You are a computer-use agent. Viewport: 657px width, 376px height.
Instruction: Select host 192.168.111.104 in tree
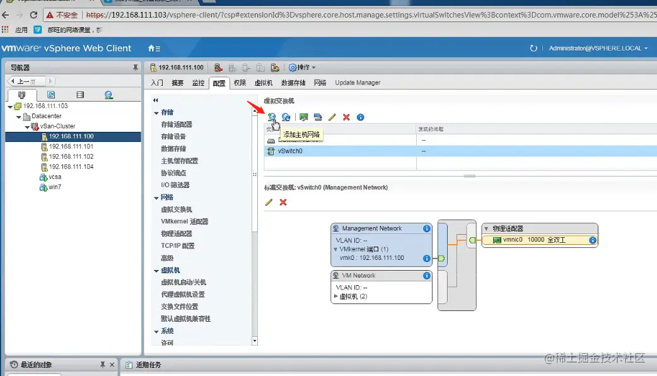(71, 167)
